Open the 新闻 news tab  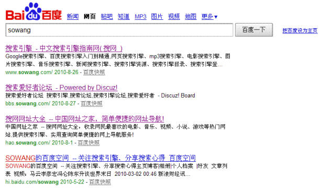(73, 17)
